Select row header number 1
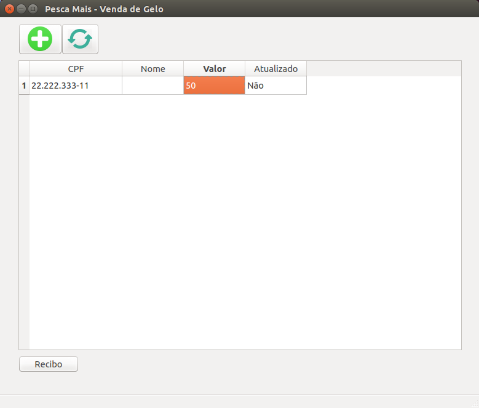The width and height of the screenshot is (479, 408). click(x=24, y=86)
